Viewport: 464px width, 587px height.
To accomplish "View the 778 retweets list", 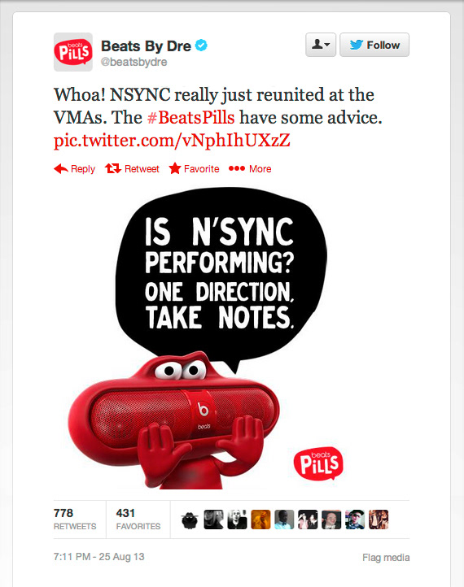I will coord(75,519).
